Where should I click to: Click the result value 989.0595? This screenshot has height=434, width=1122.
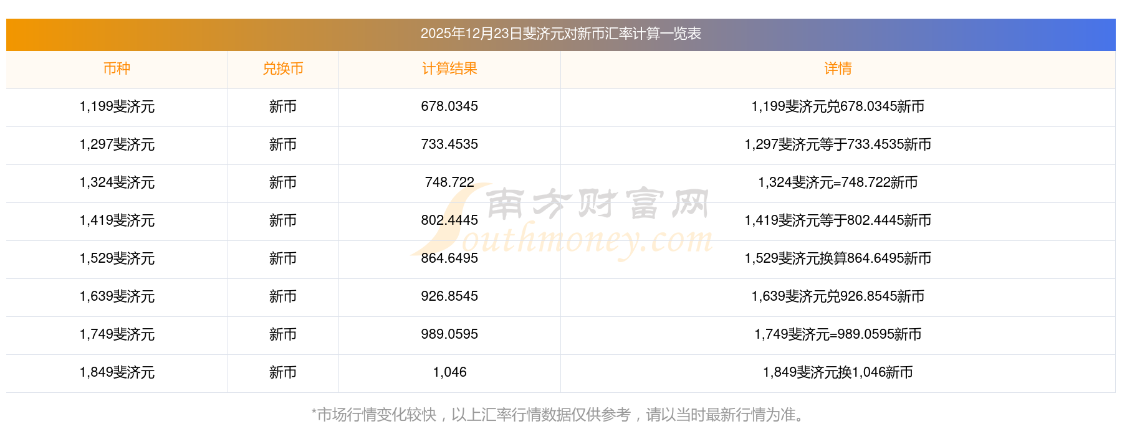(449, 334)
